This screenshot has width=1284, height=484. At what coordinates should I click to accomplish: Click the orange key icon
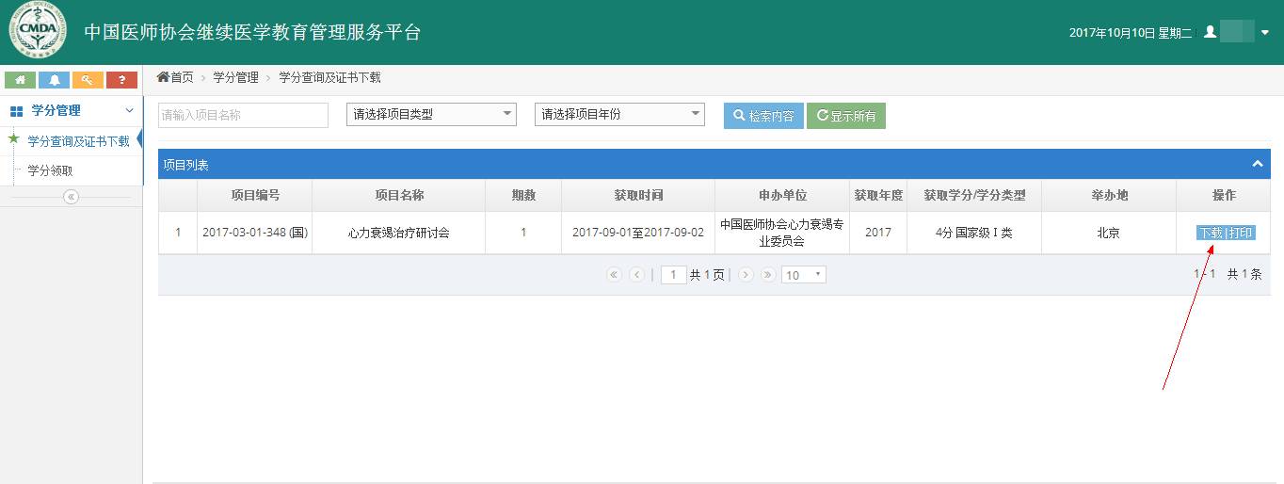88,80
